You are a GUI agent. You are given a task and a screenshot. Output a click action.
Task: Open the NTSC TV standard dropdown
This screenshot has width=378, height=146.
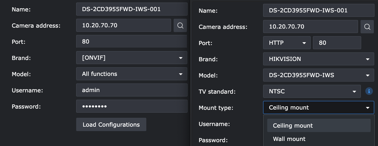click(x=312, y=91)
